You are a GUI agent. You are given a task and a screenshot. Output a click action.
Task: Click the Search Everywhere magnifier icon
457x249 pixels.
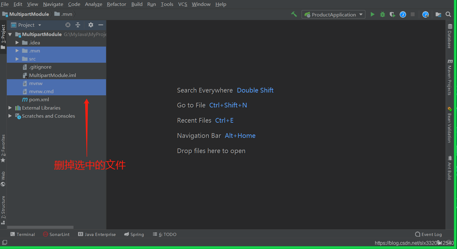pyautogui.click(x=448, y=14)
